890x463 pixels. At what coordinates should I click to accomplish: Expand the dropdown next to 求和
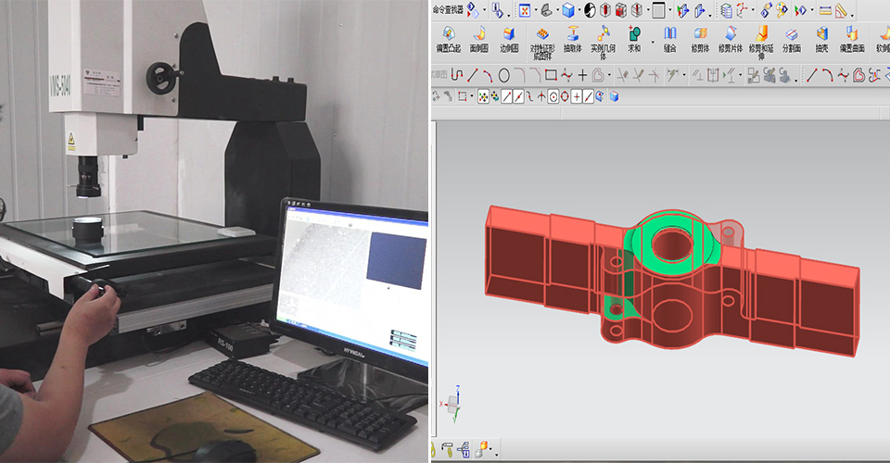[x=653, y=43]
